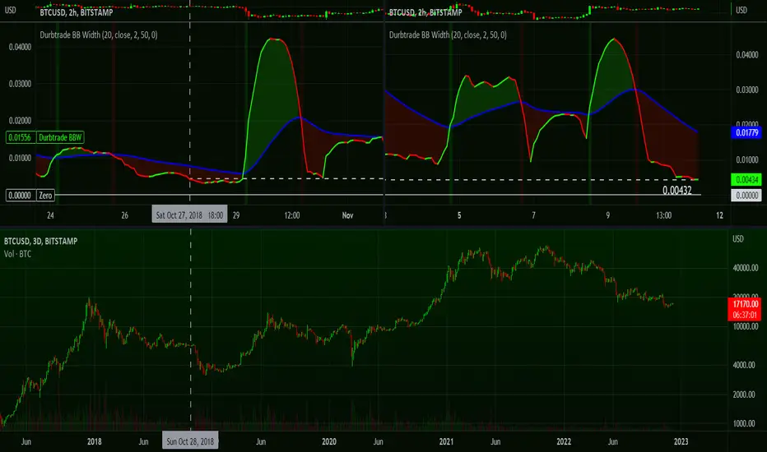The image size is (767, 452).
Task: Click the USD label at top right axis
Action: (x=741, y=10)
